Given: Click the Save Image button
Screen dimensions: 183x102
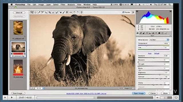Looking at the screenshot, I should pos(18,93).
